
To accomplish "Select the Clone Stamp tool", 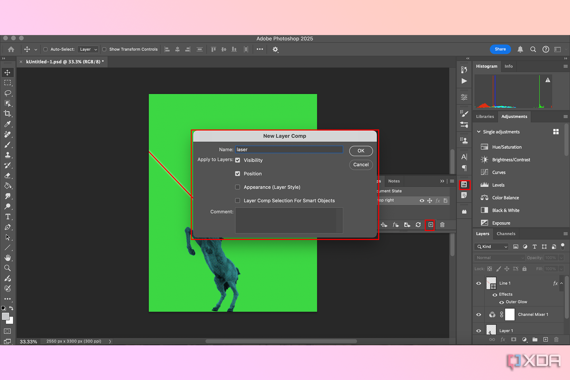I will click(7, 155).
